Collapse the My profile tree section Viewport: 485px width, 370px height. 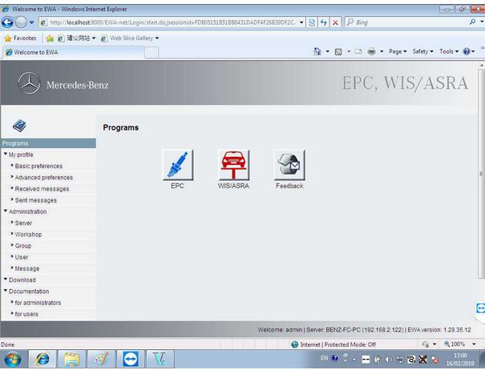[x=5, y=154]
